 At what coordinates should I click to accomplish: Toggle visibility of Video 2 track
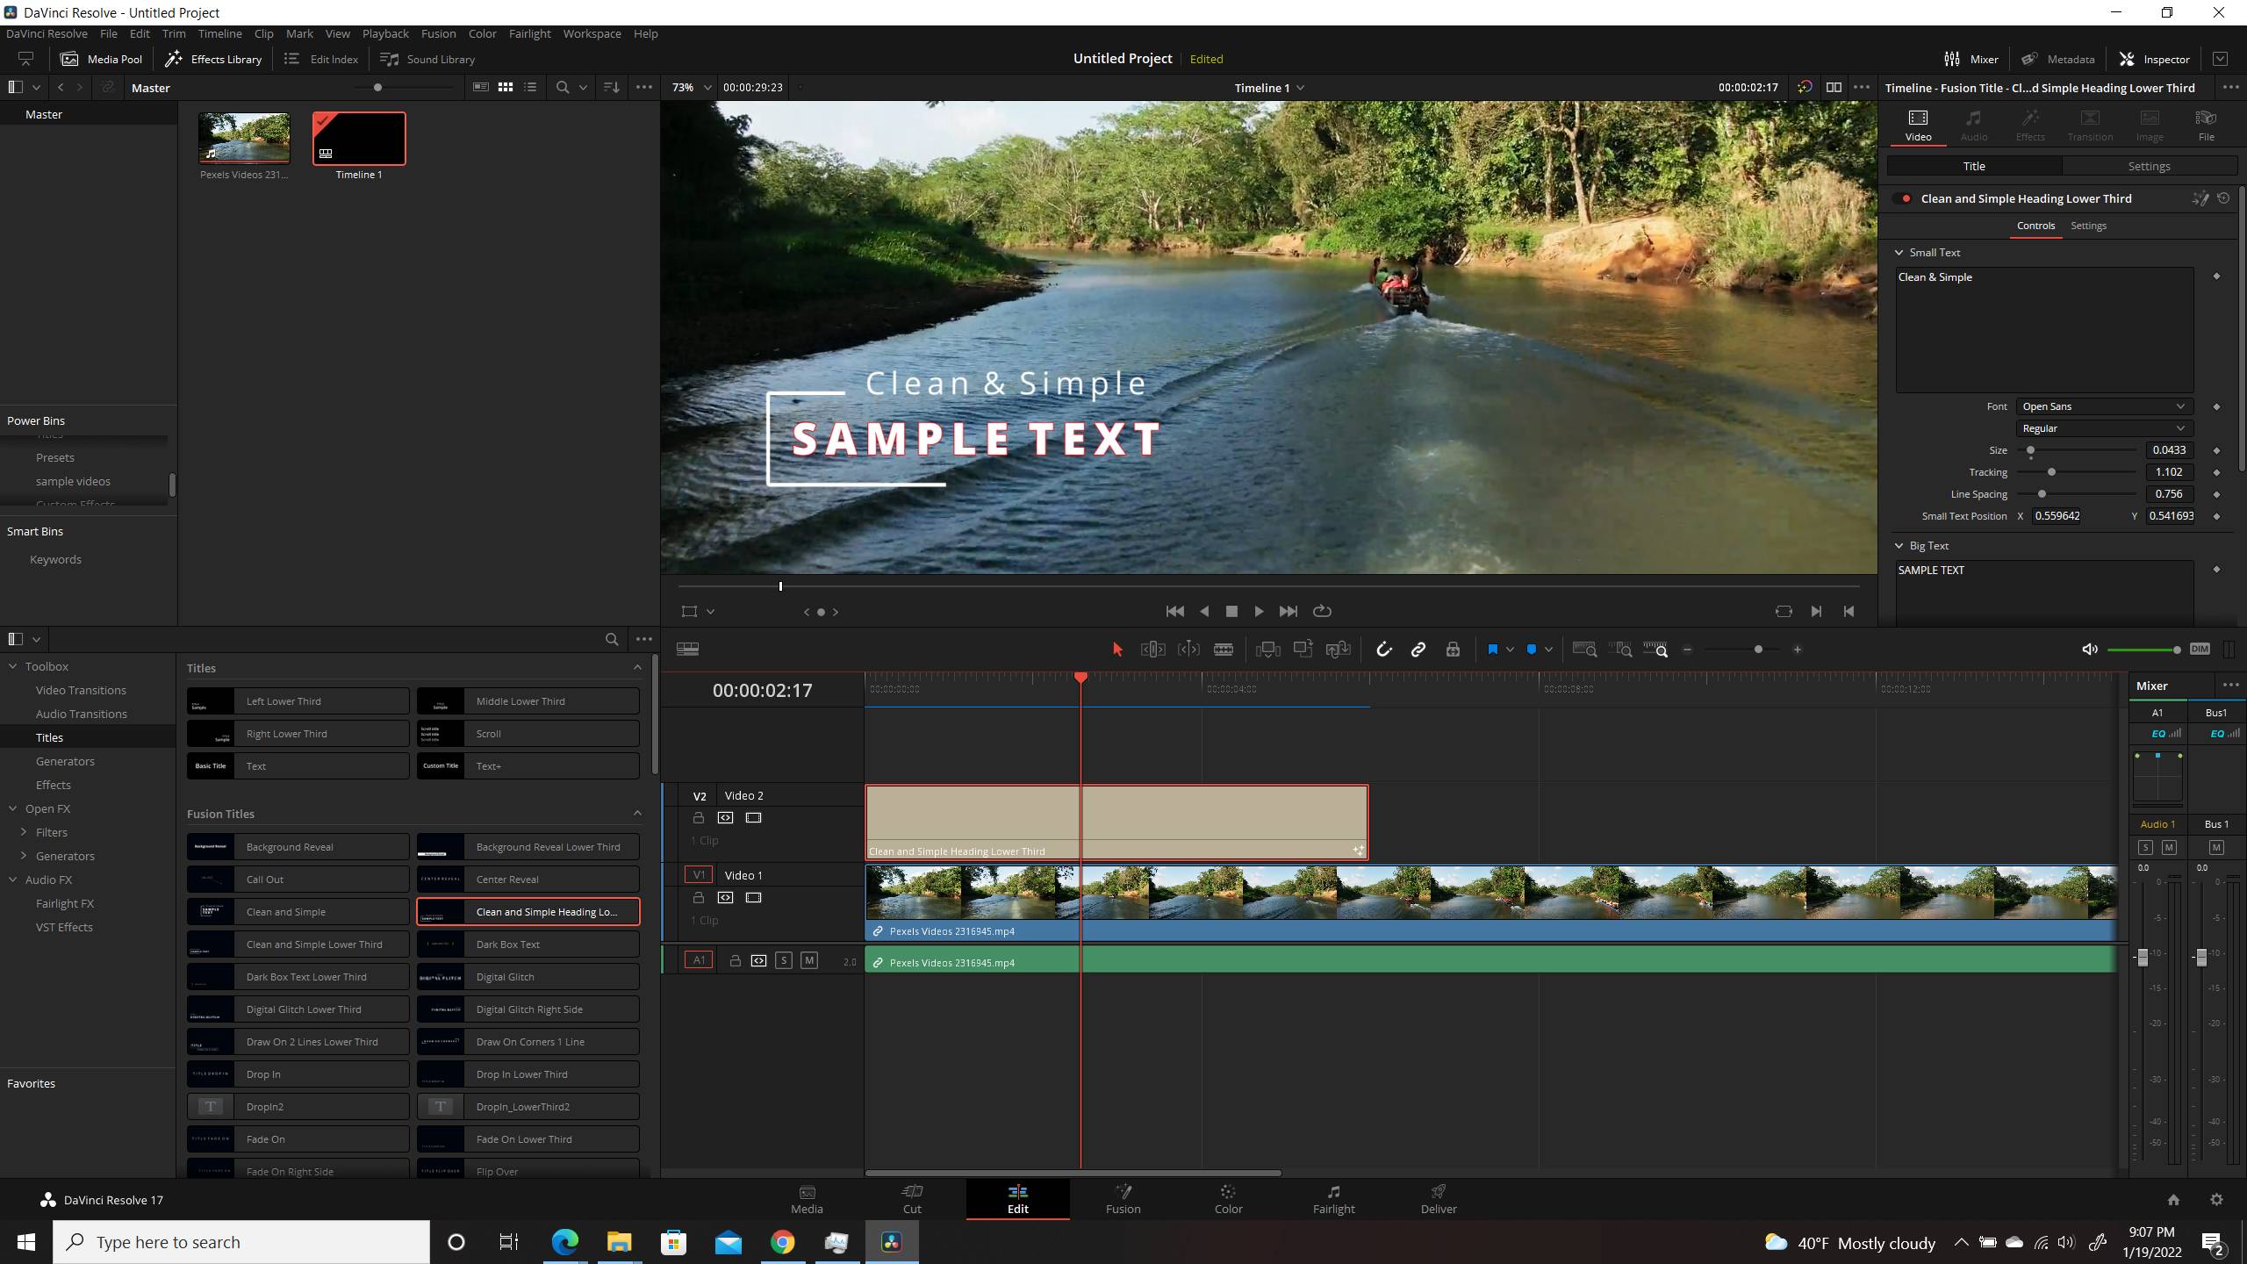click(755, 820)
